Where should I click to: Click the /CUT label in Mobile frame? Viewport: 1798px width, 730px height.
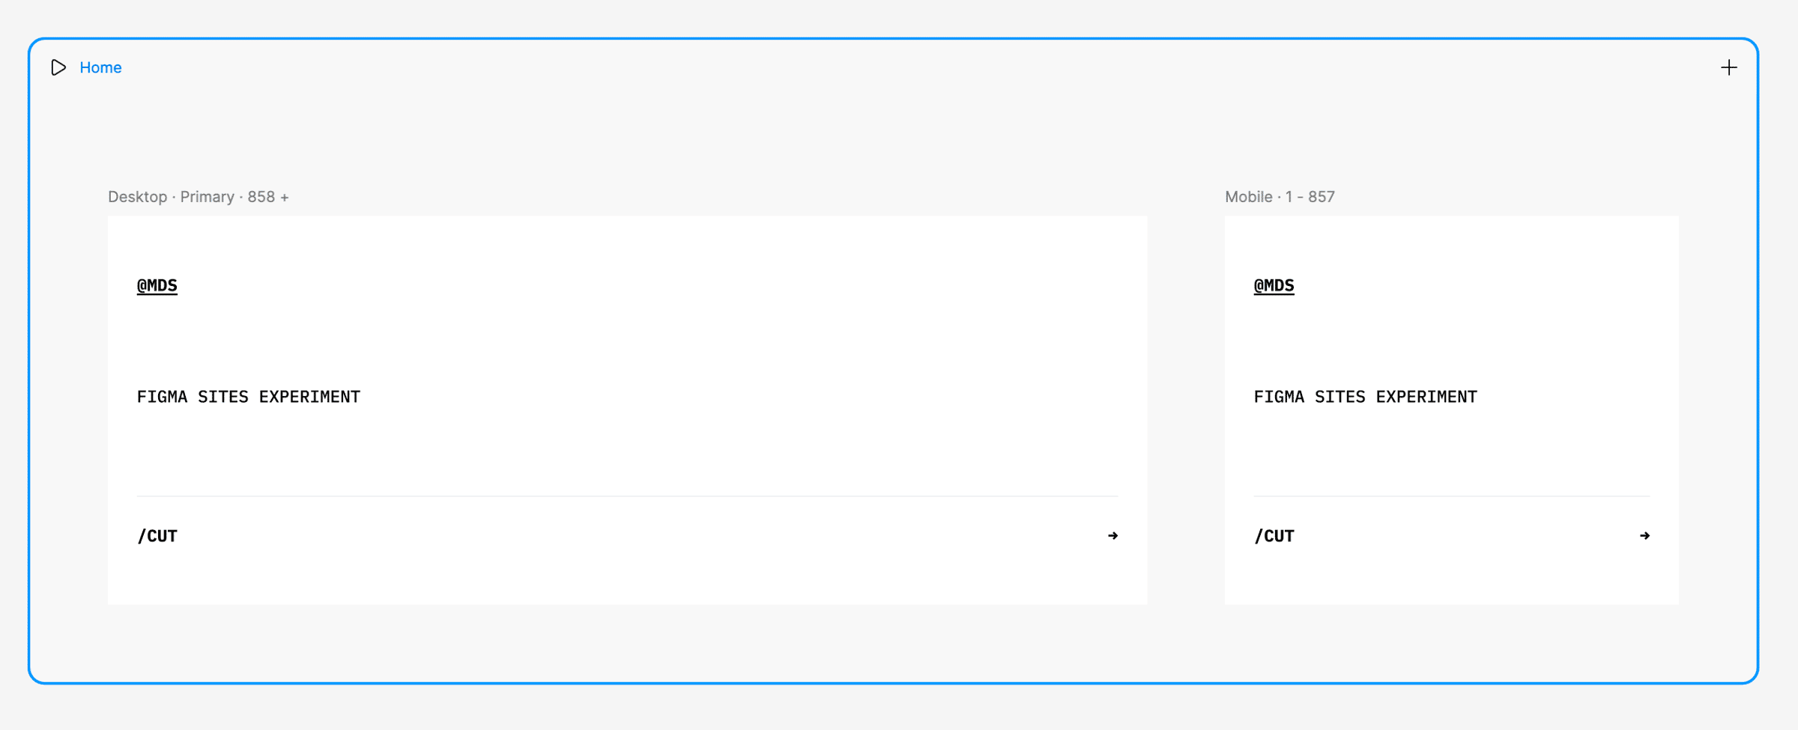1274,536
